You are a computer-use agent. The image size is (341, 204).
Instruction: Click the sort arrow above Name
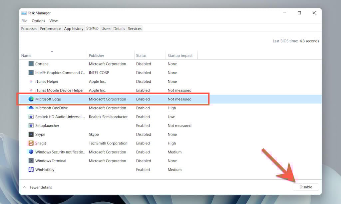click(x=52, y=51)
